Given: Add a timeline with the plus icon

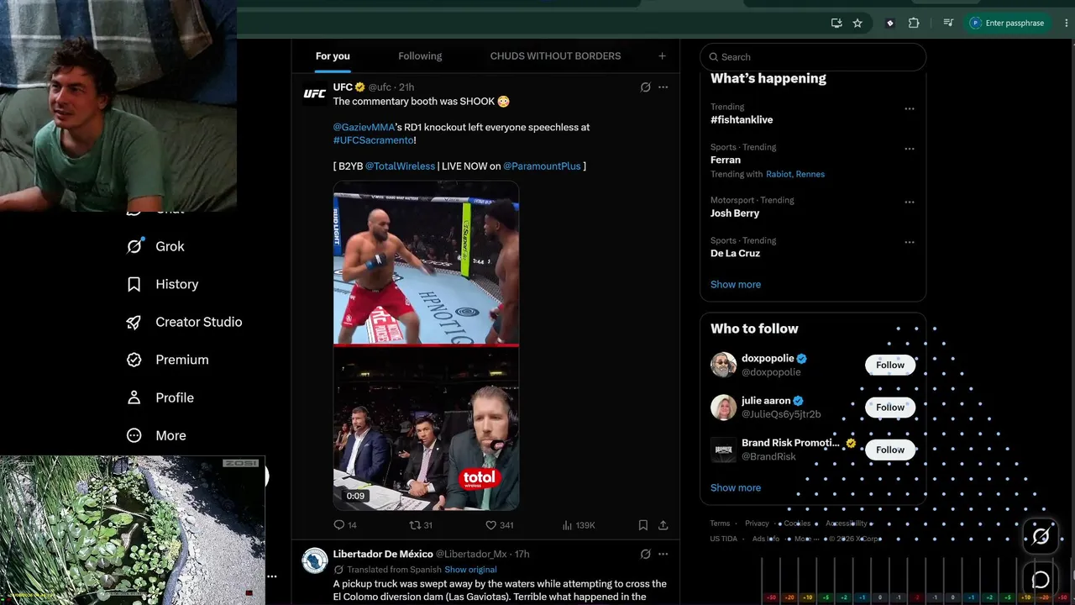Looking at the screenshot, I should [662, 56].
